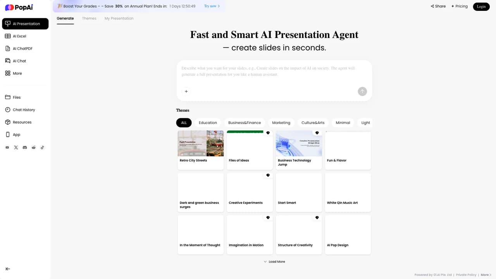Open the Private Policy link
Image resolution: width=496 pixels, height=279 pixels.
(x=466, y=275)
